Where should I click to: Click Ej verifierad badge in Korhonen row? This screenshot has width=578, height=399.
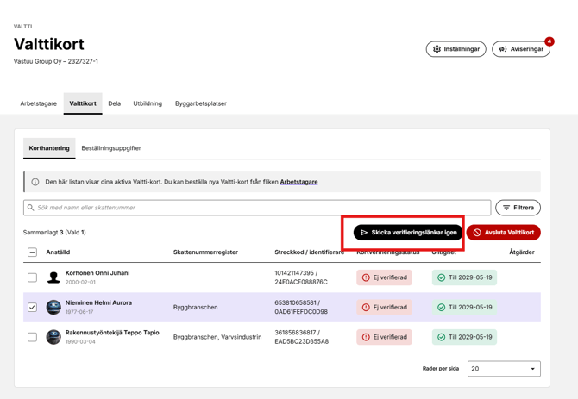point(384,277)
